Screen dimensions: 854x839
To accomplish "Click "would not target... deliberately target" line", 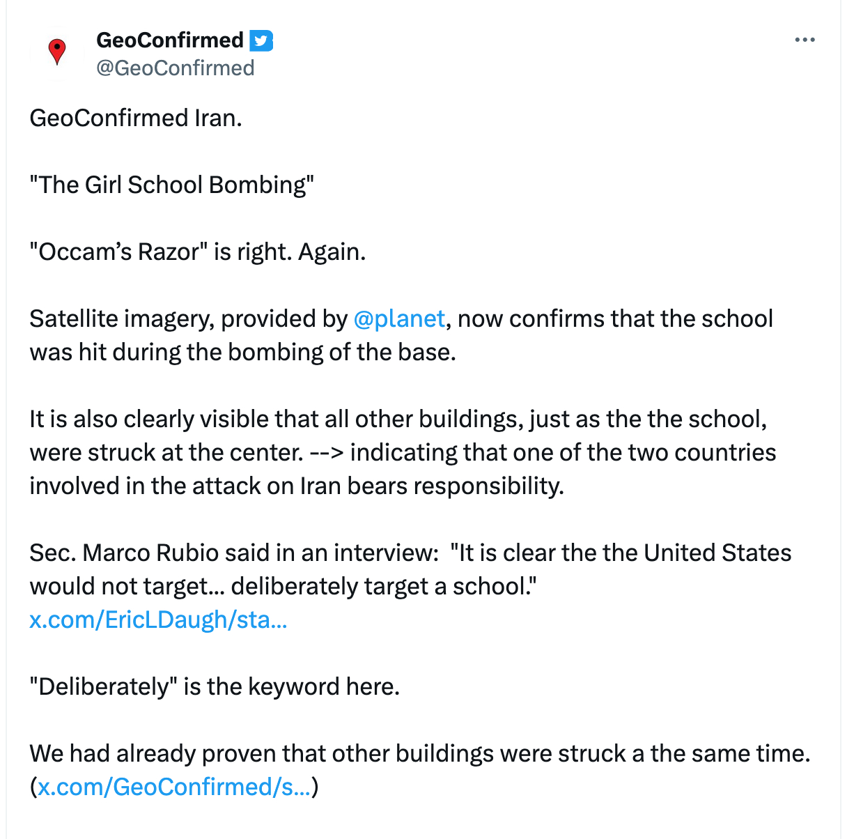I will click(x=282, y=586).
